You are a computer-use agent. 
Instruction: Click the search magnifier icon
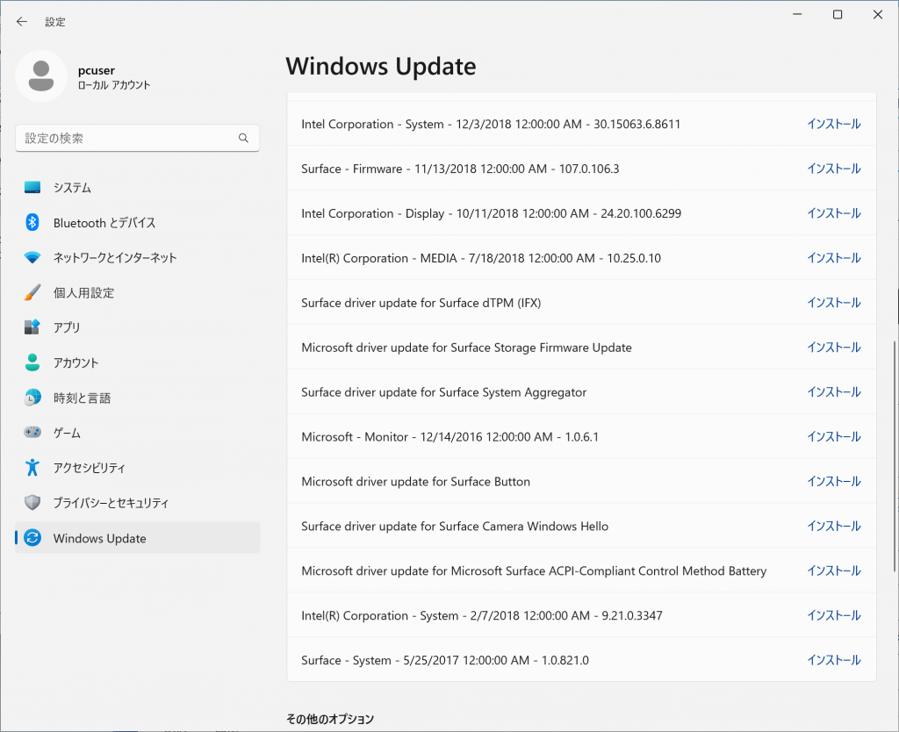pyautogui.click(x=244, y=138)
